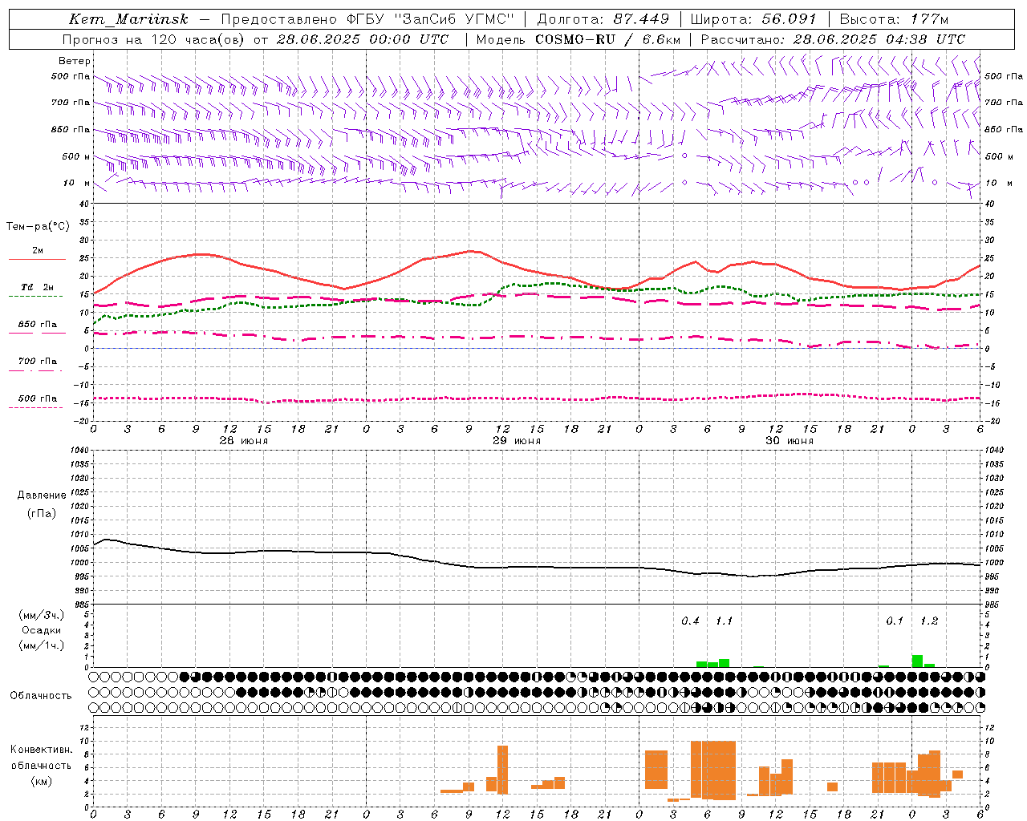Click the '(мм/3ч.)' precipitation unit label
The height and width of the screenshot is (821, 1027).
coord(42,615)
